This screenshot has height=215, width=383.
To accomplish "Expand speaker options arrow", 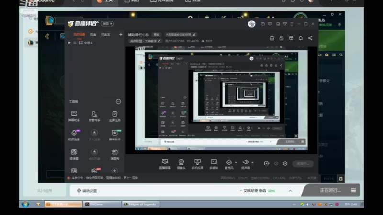I will (x=252, y=162).
